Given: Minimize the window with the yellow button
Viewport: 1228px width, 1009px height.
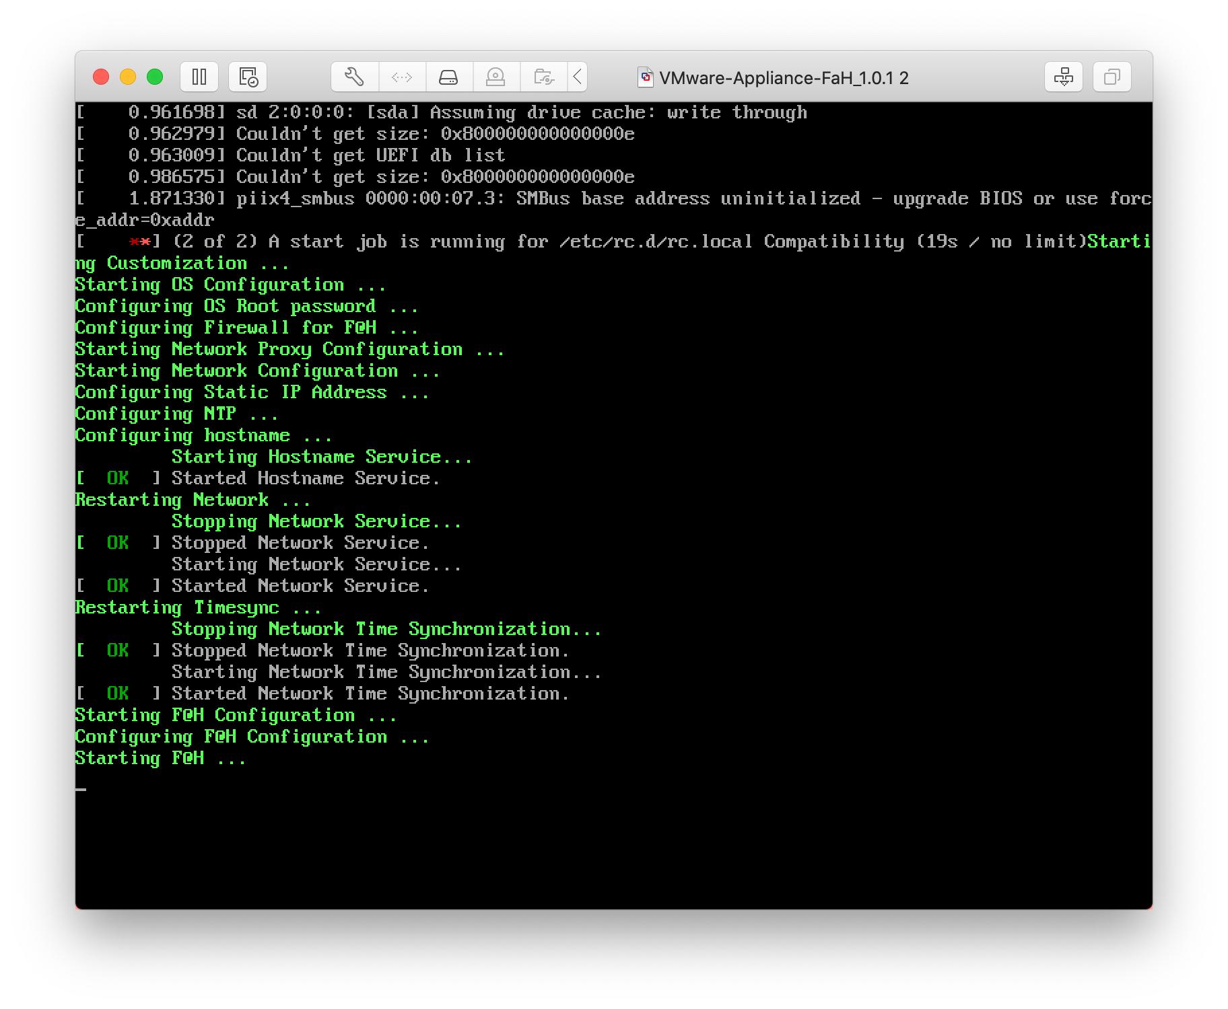Looking at the screenshot, I should coord(128,77).
